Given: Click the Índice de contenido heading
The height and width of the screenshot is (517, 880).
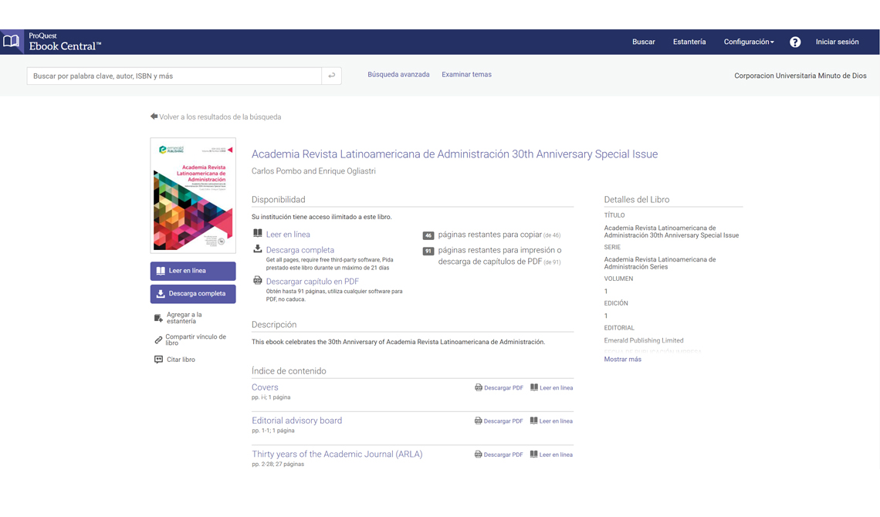Looking at the screenshot, I should 289,370.
